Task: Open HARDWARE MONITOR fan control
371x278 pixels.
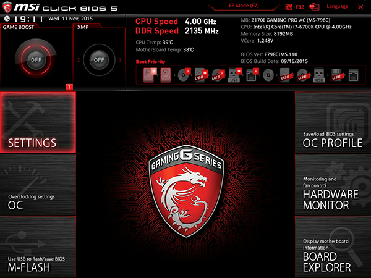Action: click(x=333, y=185)
